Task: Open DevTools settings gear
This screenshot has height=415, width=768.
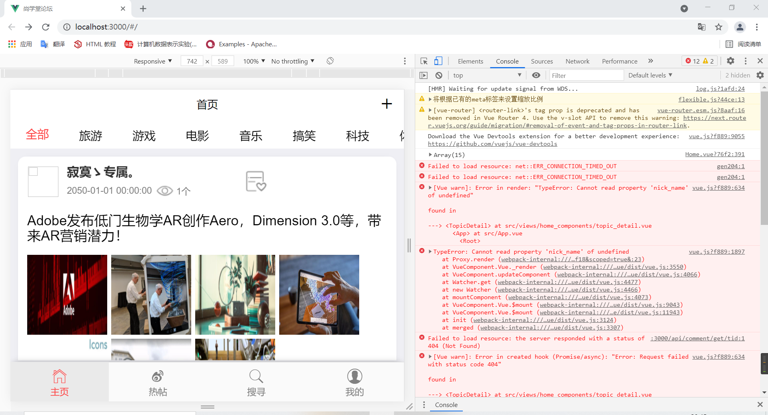Action: (730, 61)
